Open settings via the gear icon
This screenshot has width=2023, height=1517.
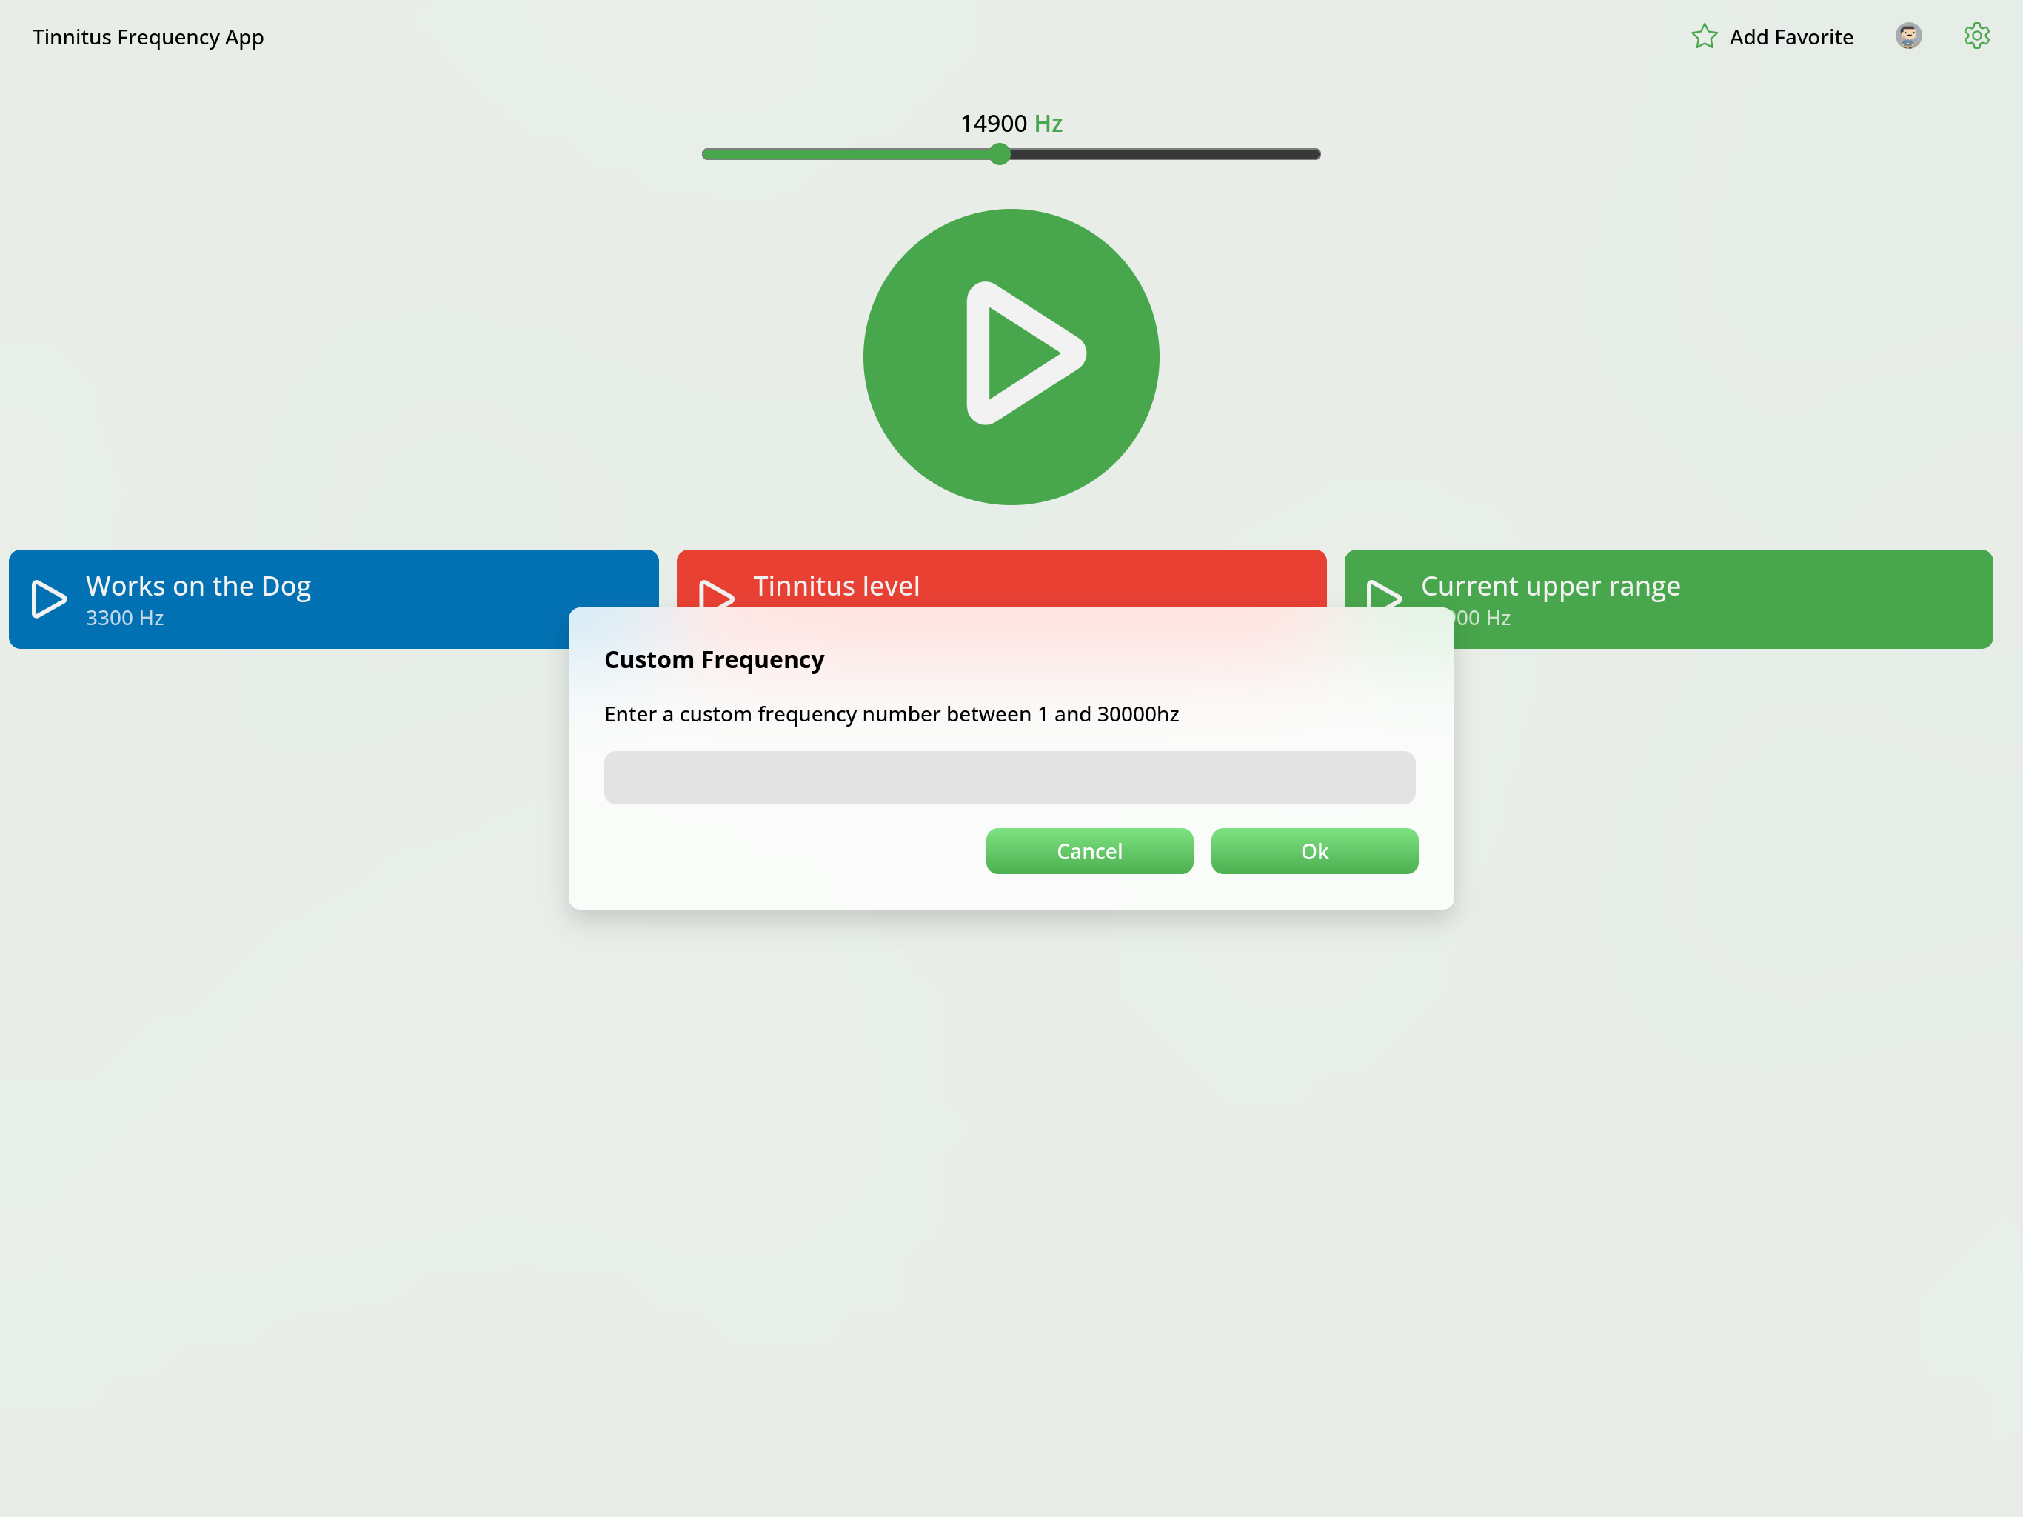coord(1976,36)
